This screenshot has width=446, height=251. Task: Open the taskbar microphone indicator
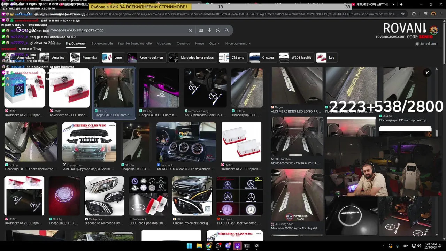pyautogui.click(x=397, y=246)
